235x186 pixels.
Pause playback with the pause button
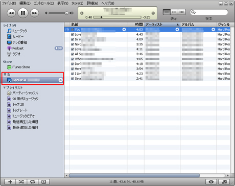pos(23,13)
